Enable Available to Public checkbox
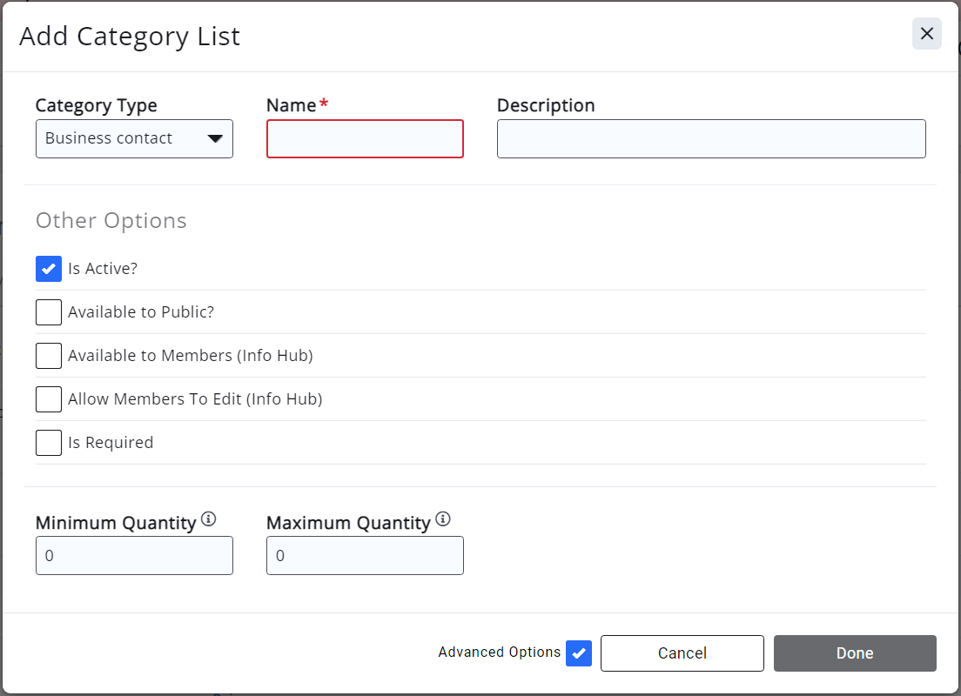The image size is (961, 696). pos(49,312)
